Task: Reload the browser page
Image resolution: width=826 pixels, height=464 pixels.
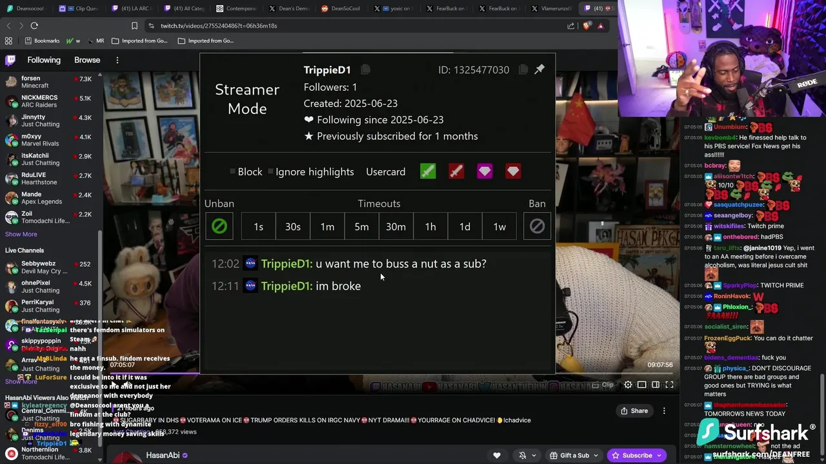Action: point(34,26)
